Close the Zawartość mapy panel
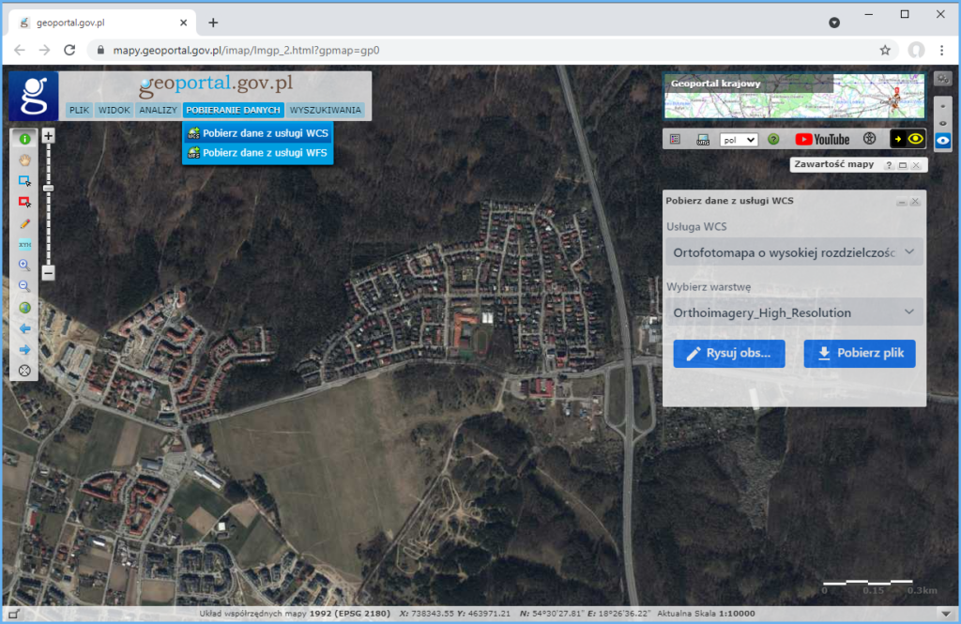Viewport: 961px width, 624px height. tap(916, 165)
